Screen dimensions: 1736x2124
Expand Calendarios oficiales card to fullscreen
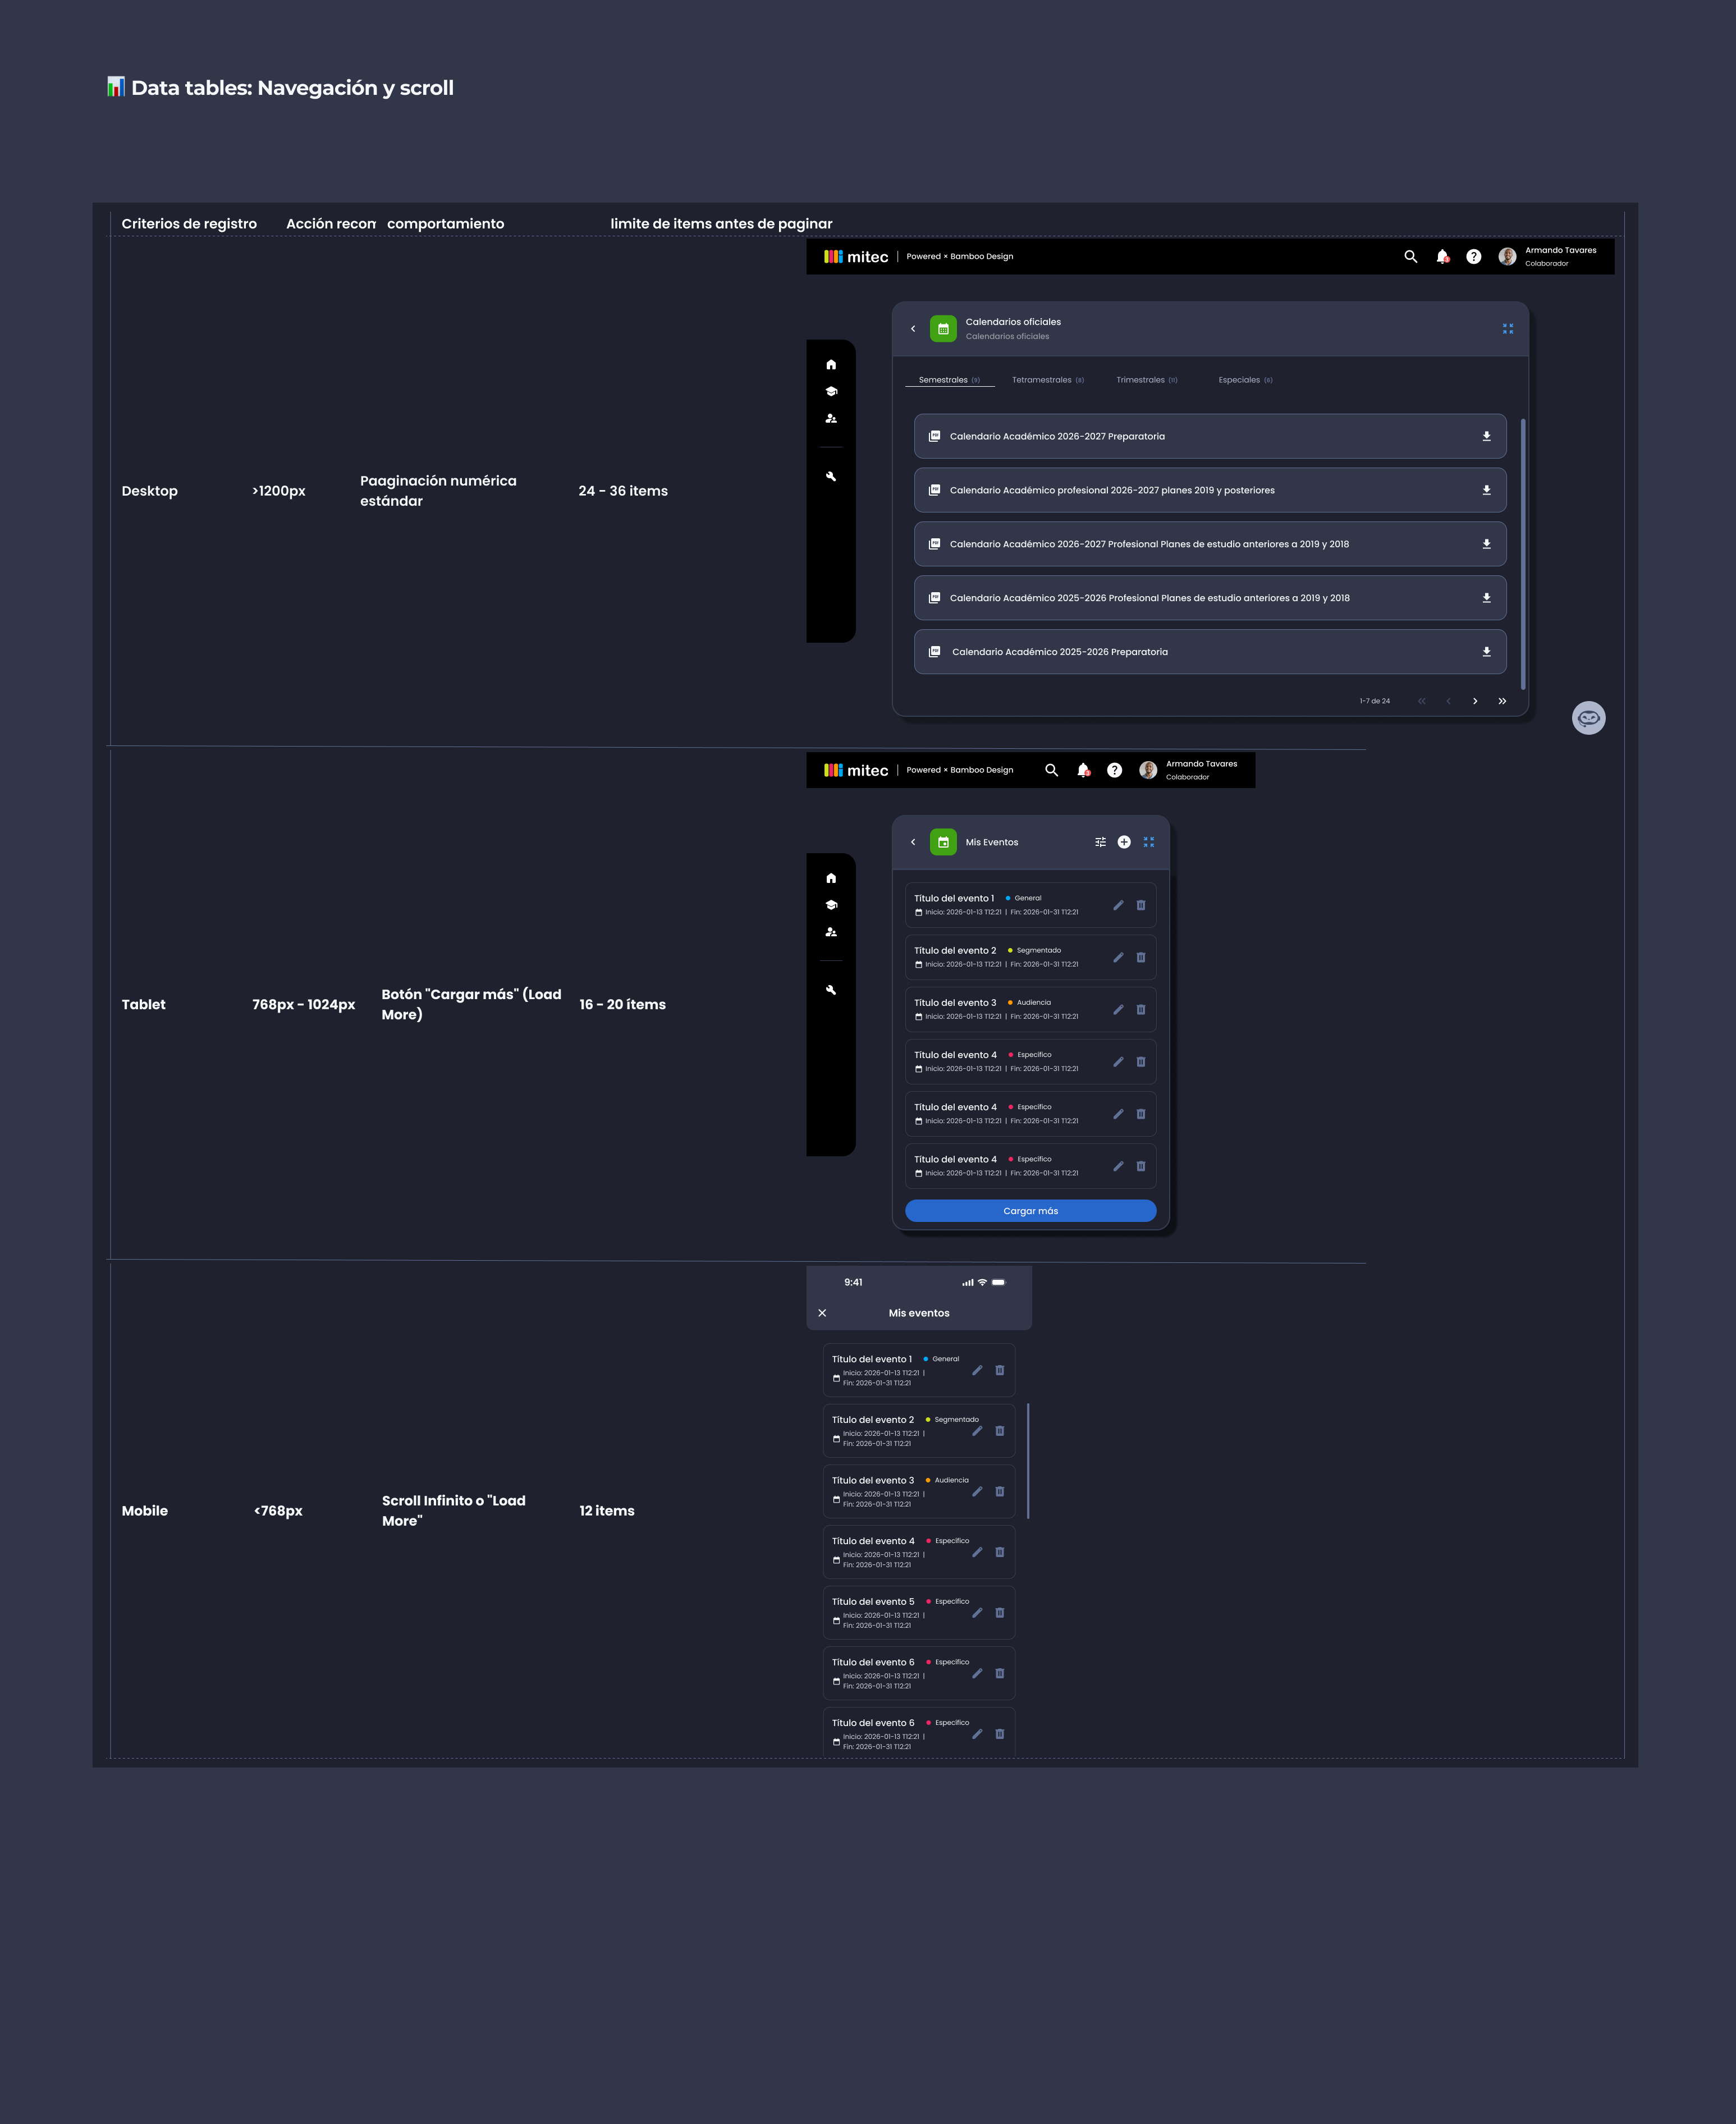(1507, 329)
